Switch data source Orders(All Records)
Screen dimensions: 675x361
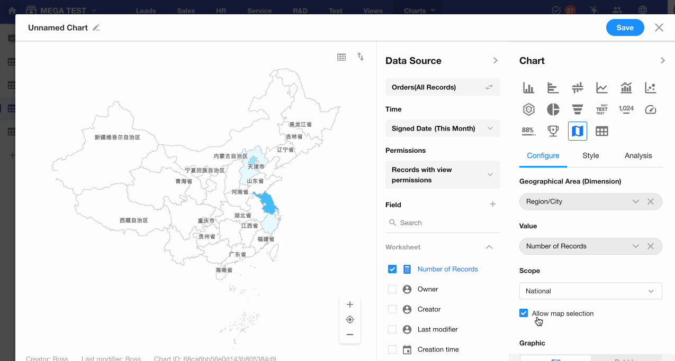442,87
